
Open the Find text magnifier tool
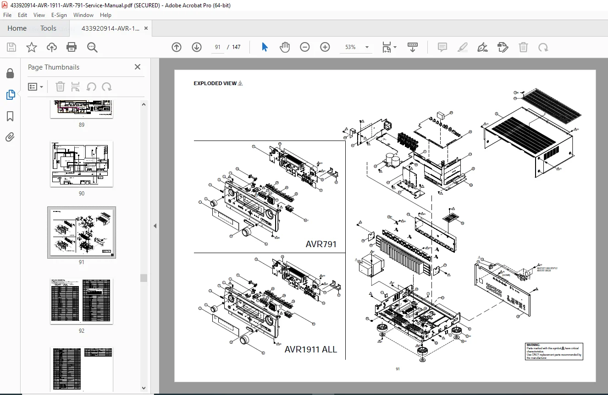pos(92,47)
